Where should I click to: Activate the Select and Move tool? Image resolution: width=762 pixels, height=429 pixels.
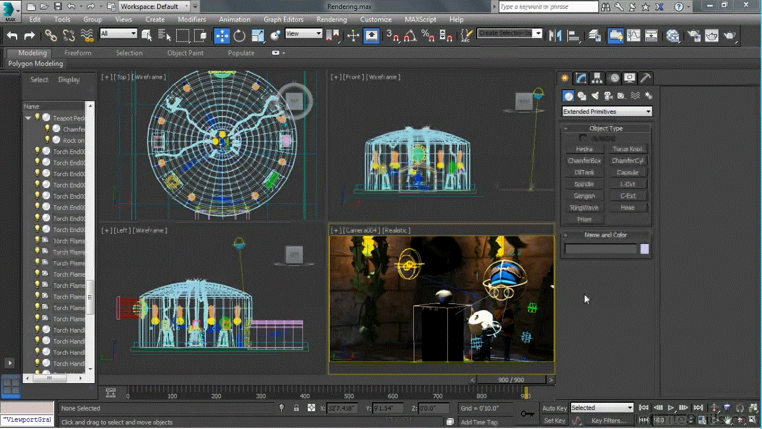tap(221, 36)
